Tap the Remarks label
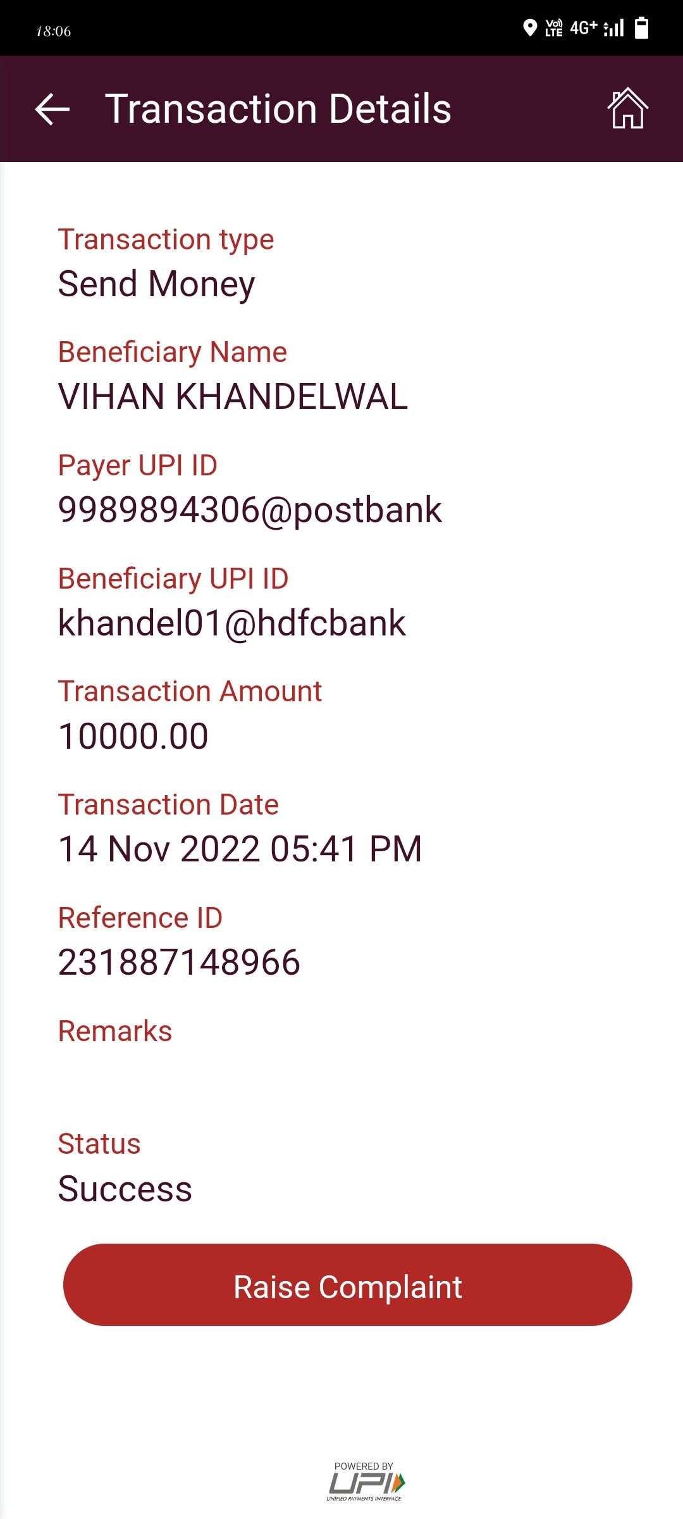 click(x=115, y=1031)
